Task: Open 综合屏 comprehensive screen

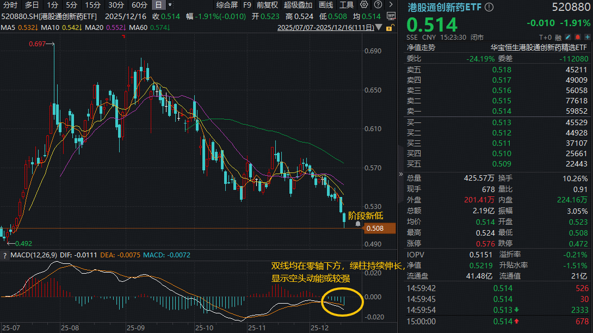Action: (227, 5)
